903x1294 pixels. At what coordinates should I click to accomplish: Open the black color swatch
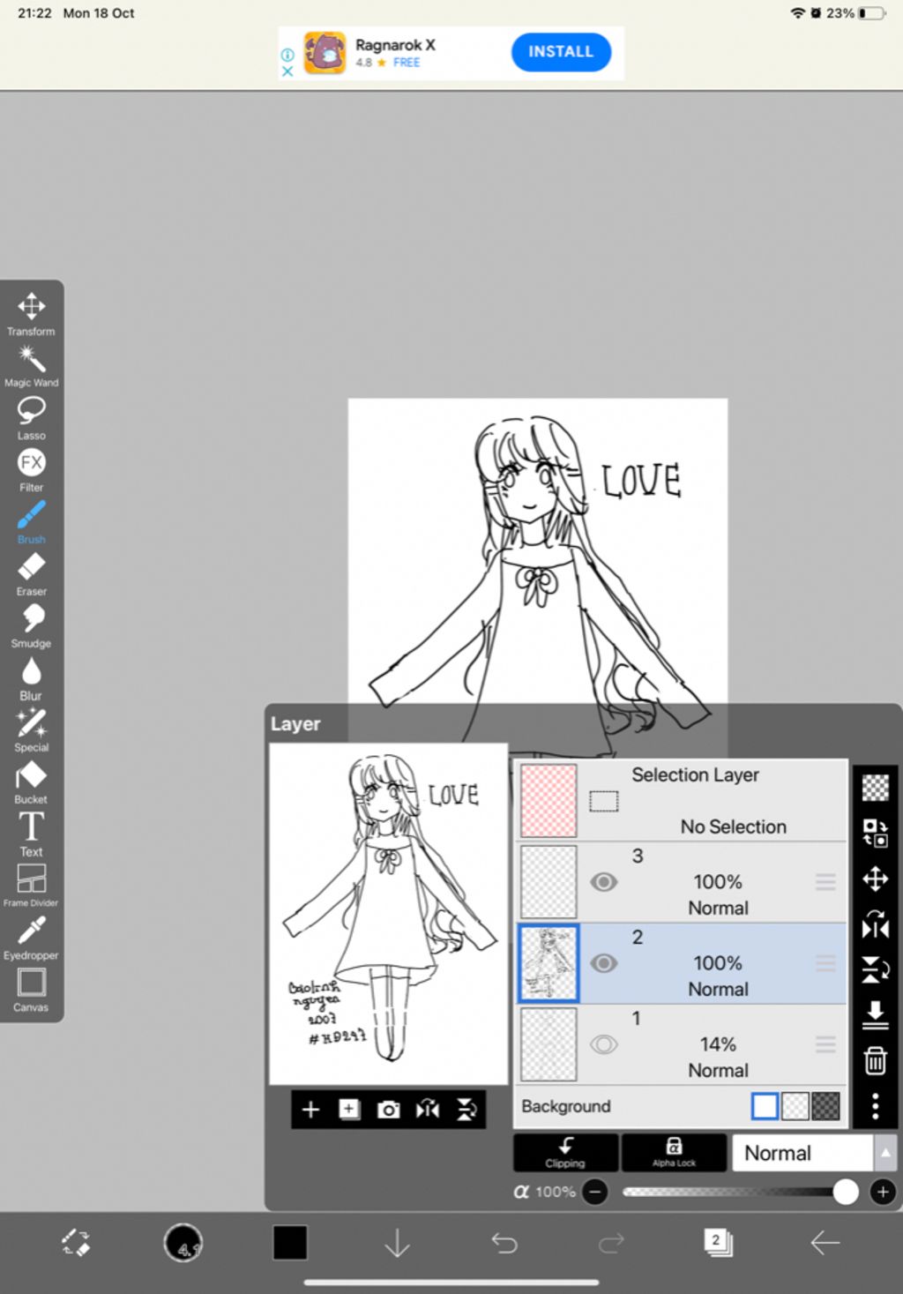coord(290,1243)
